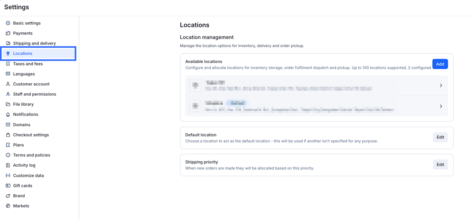This screenshot has width=474, height=220.
Task: Expand the first available location row chevron
Action: [x=441, y=85]
